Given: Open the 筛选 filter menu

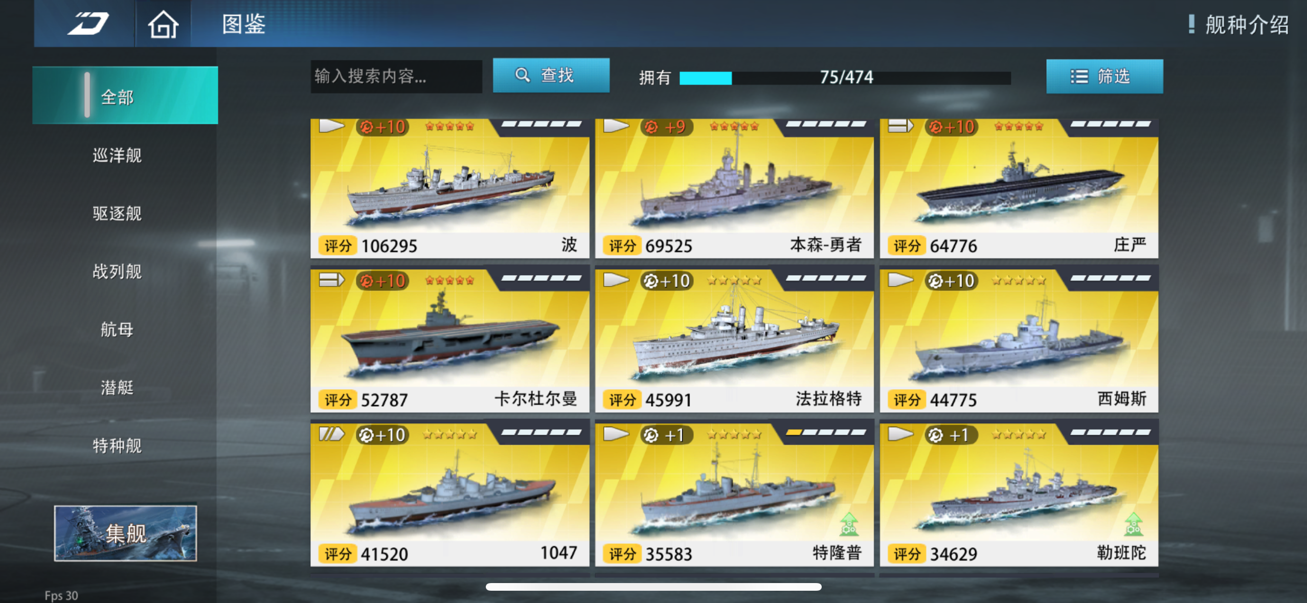Looking at the screenshot, I should pos(1105,77).
